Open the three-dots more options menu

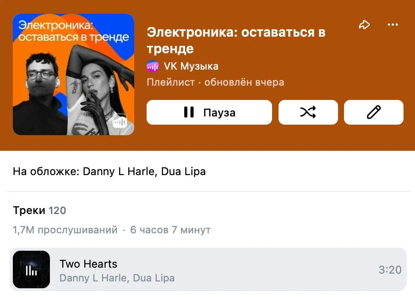coord(393,25)
